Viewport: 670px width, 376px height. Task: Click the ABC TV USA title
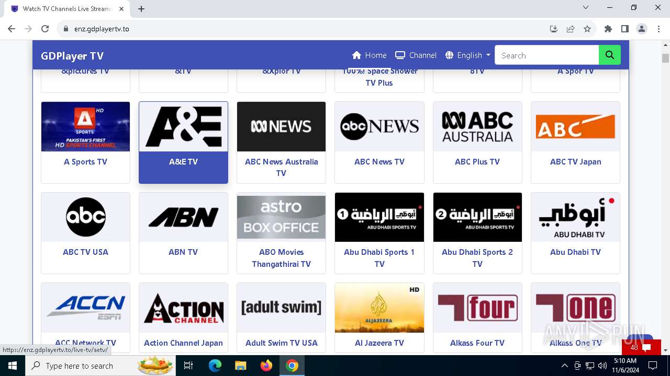coord(85,252)
